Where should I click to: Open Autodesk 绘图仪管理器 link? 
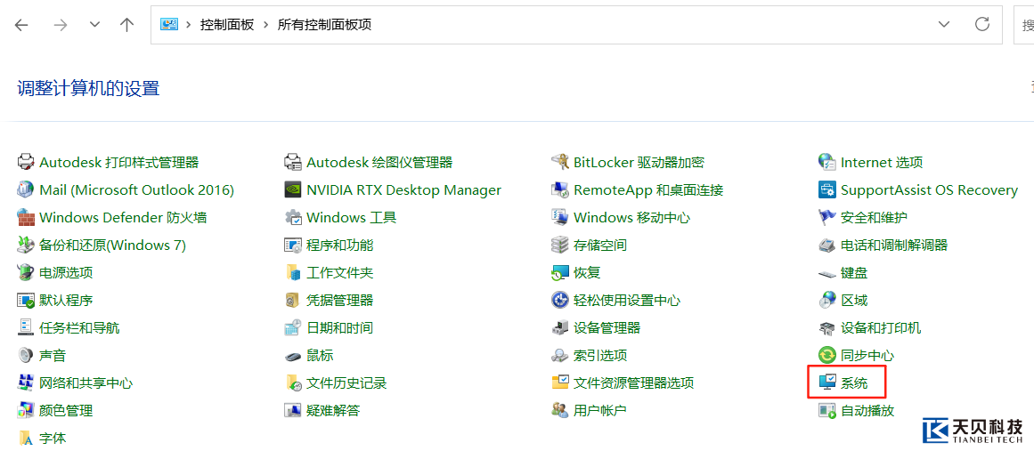pyautogui.click(x=379, y=162)
